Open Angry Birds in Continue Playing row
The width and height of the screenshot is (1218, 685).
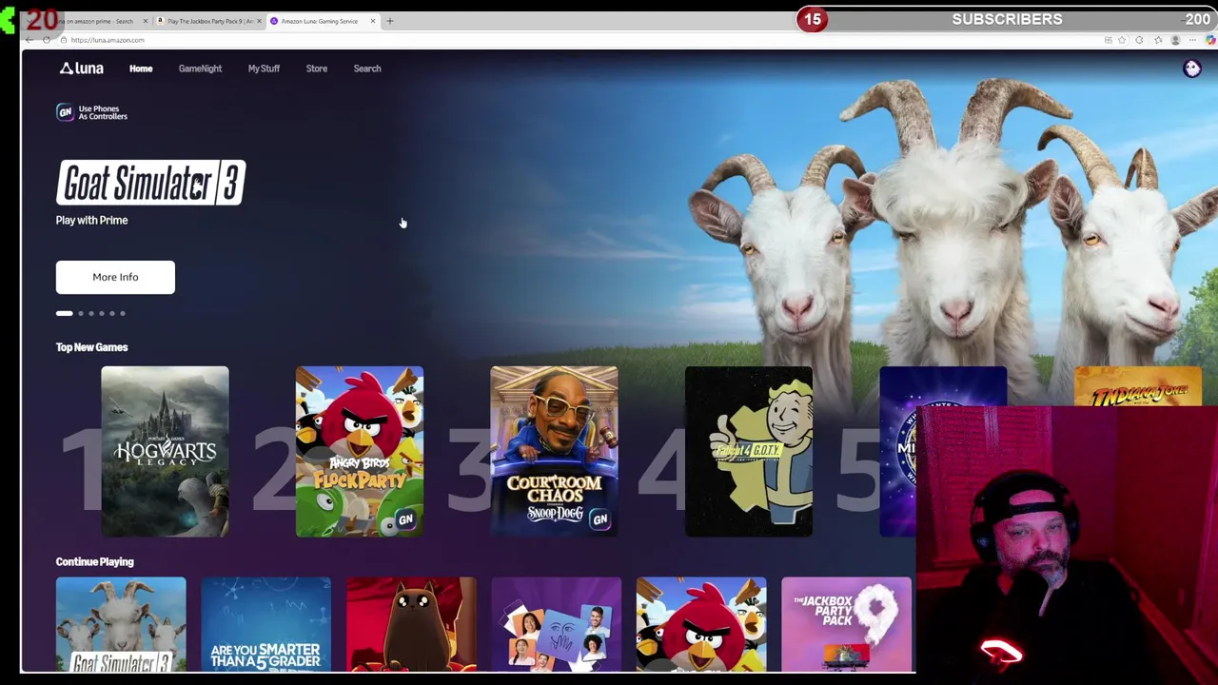click(701, 624)
